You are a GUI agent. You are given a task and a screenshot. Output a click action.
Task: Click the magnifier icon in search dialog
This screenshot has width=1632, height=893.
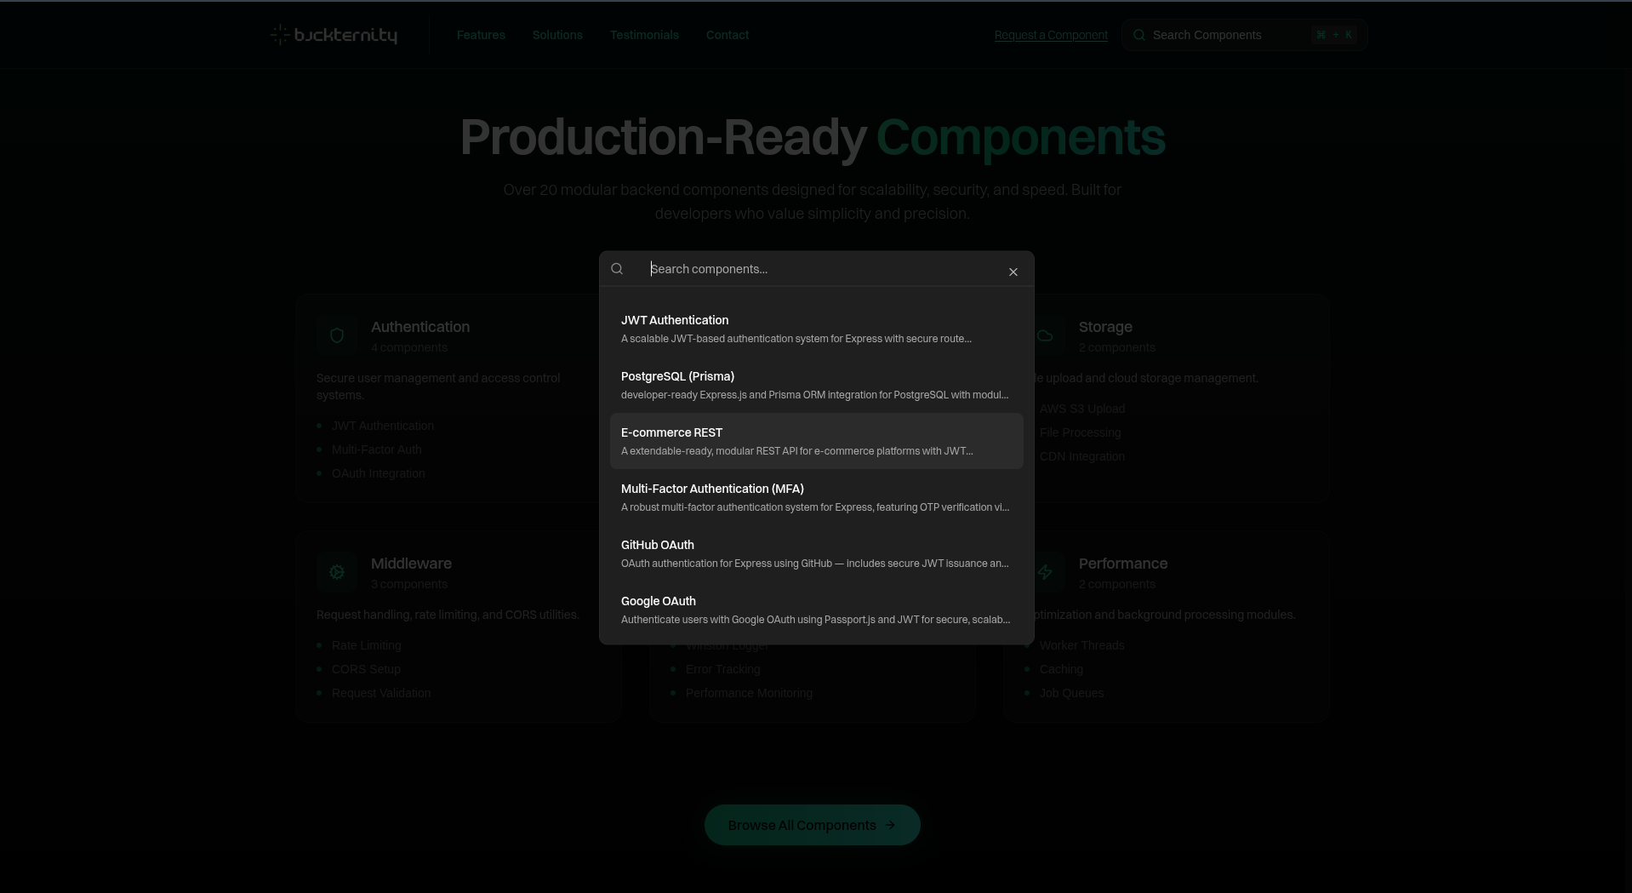click(617, 269)
